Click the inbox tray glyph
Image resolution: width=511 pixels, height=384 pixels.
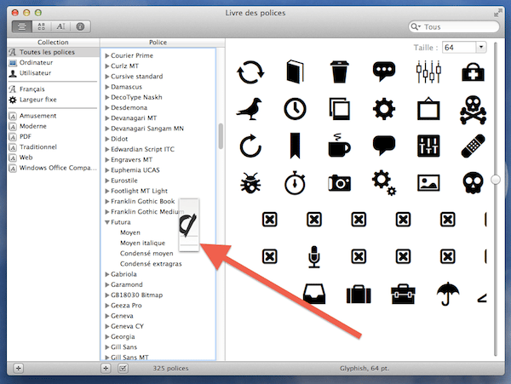314,294
